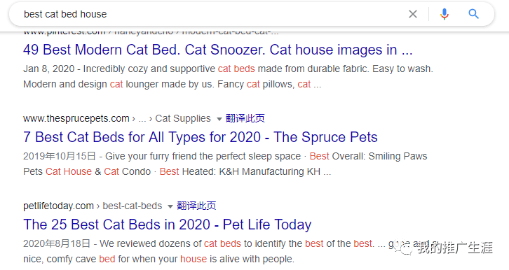This screenshot has width=509, height=270.
Task: Expand the dropdown arrow beside best-cat-beds
Action: (170, 206)
